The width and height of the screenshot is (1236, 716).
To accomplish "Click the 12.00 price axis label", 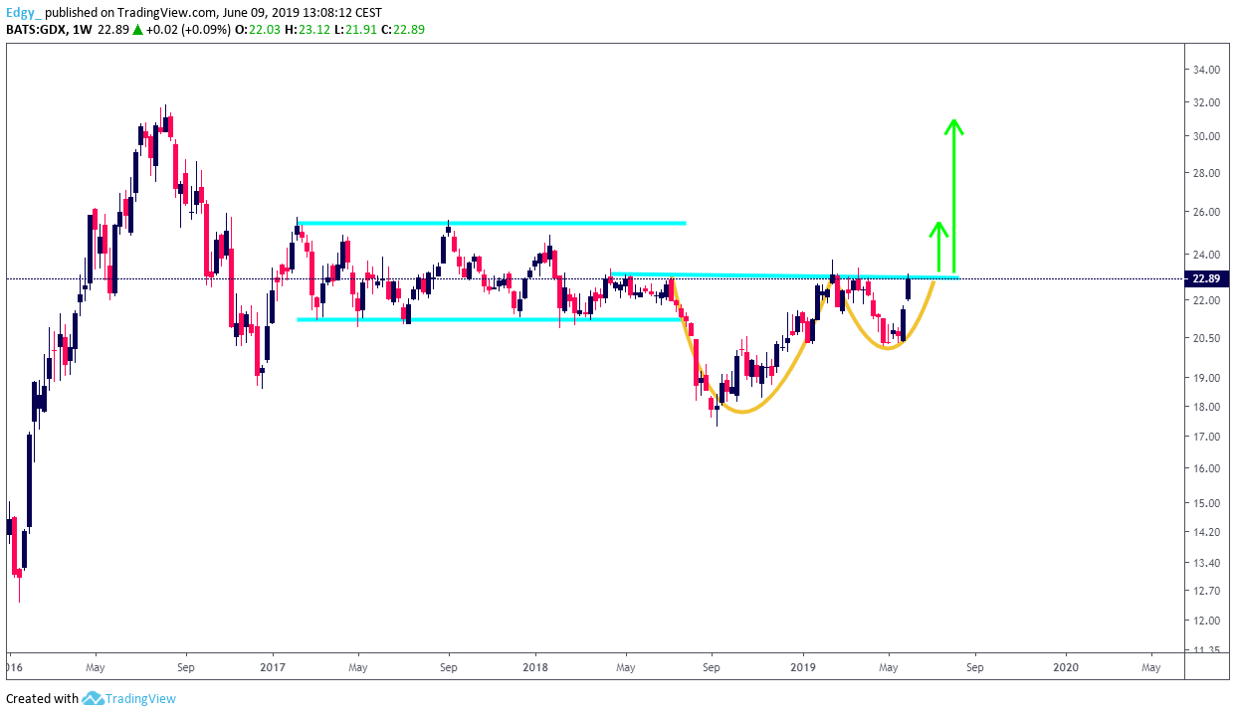I will [1207, 621].
